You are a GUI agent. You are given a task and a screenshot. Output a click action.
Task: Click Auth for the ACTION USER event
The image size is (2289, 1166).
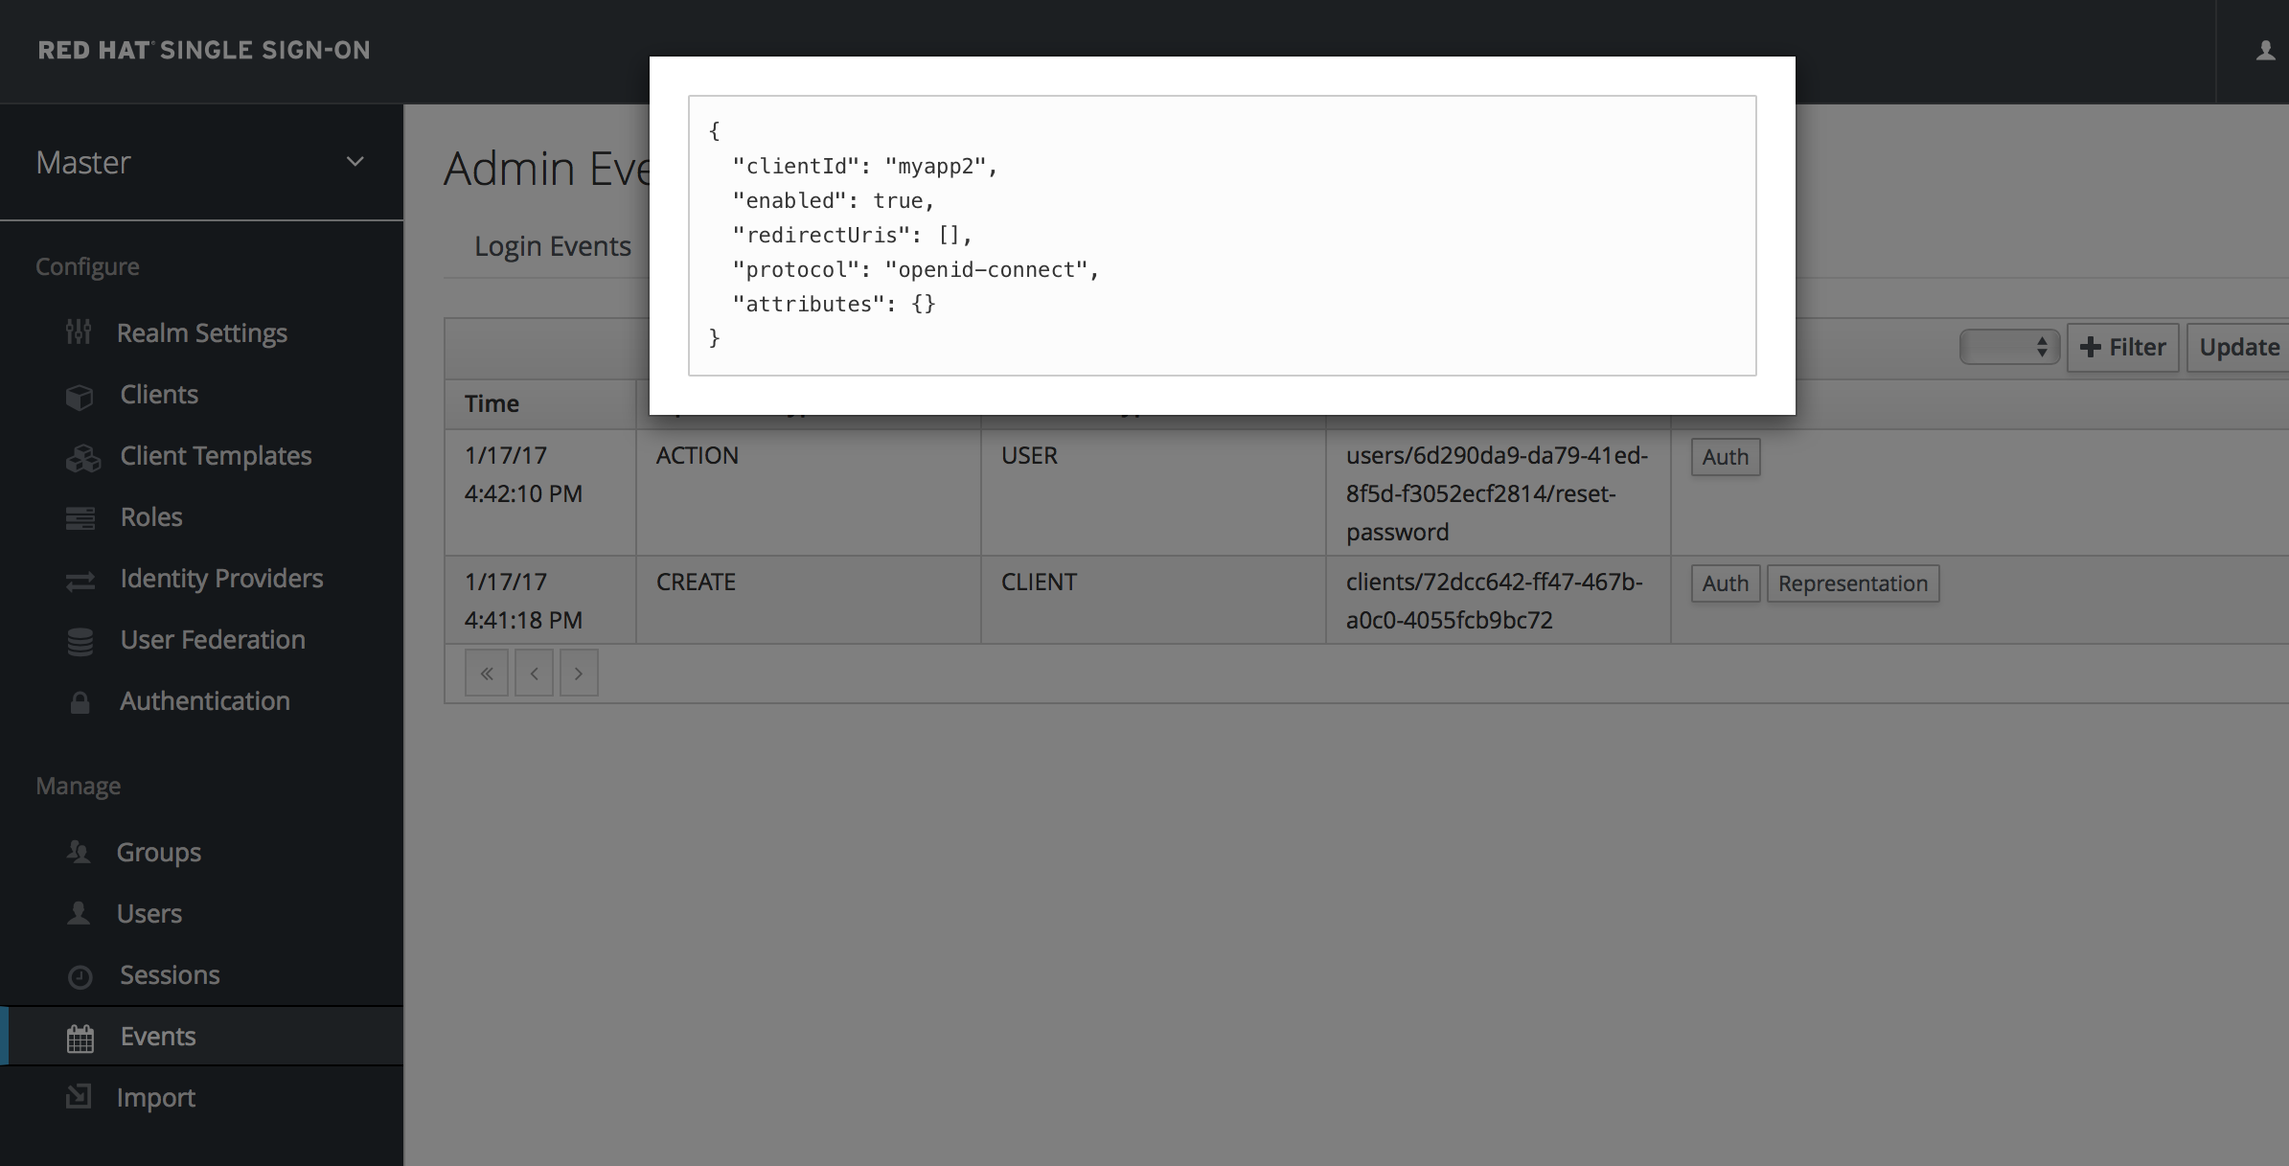[1725, 457]
